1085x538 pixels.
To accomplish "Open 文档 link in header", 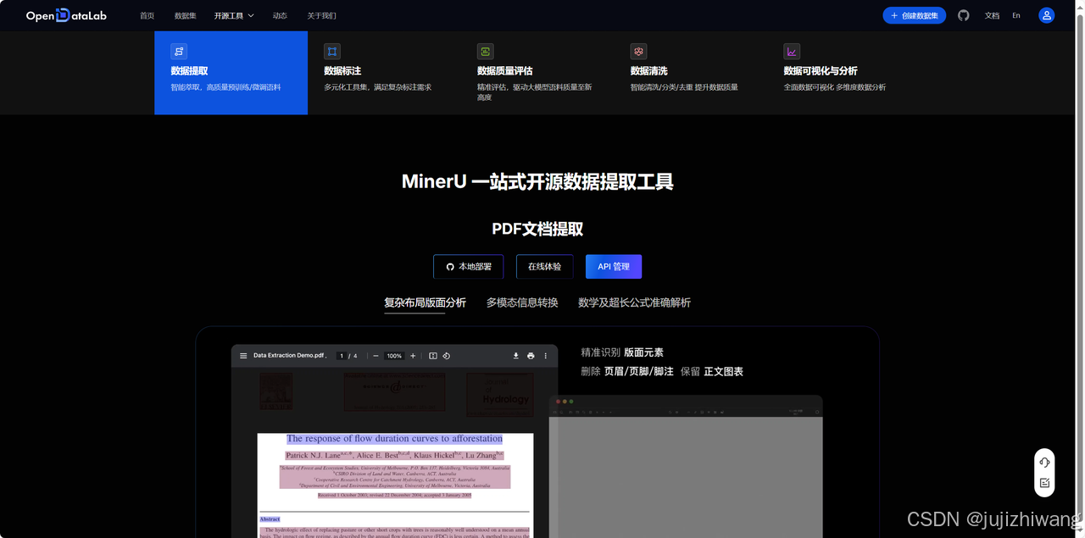I will tap(992, 15).
